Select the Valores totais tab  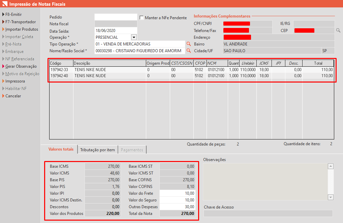[x=61, y=149]
